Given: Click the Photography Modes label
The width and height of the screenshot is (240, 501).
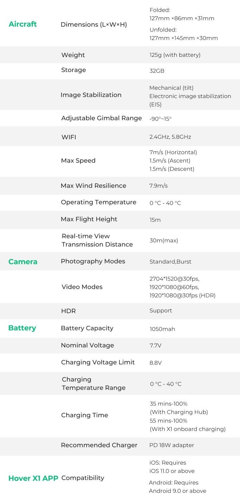Looking at the screenshot, I should pos(93,261).
